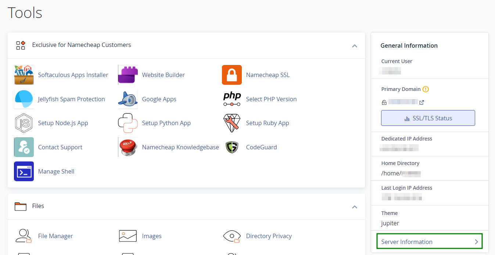The image size is (495, 255).
Task: Click the jupiter theme value
Action: 390,223
